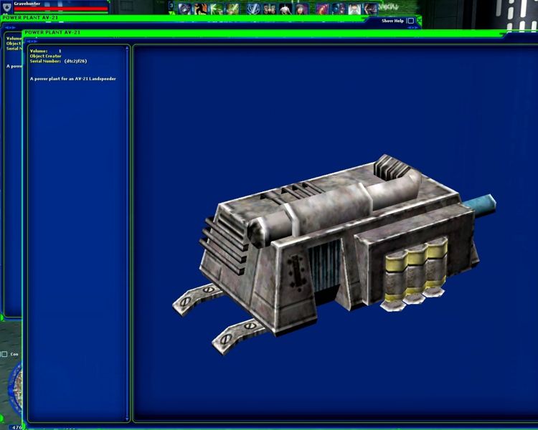The width and height of the screenshot is (538, 430).
Task: Click the blue arrows icon under the front window title
Action: coord(32,41)
